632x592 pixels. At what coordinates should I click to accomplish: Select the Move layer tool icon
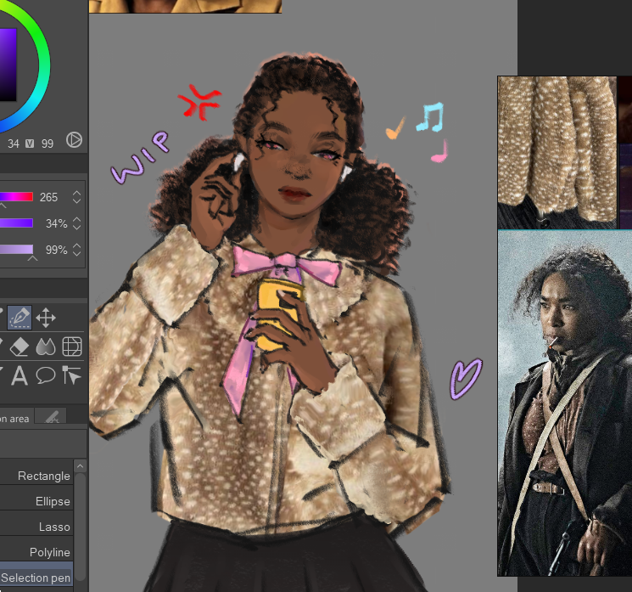46,318
